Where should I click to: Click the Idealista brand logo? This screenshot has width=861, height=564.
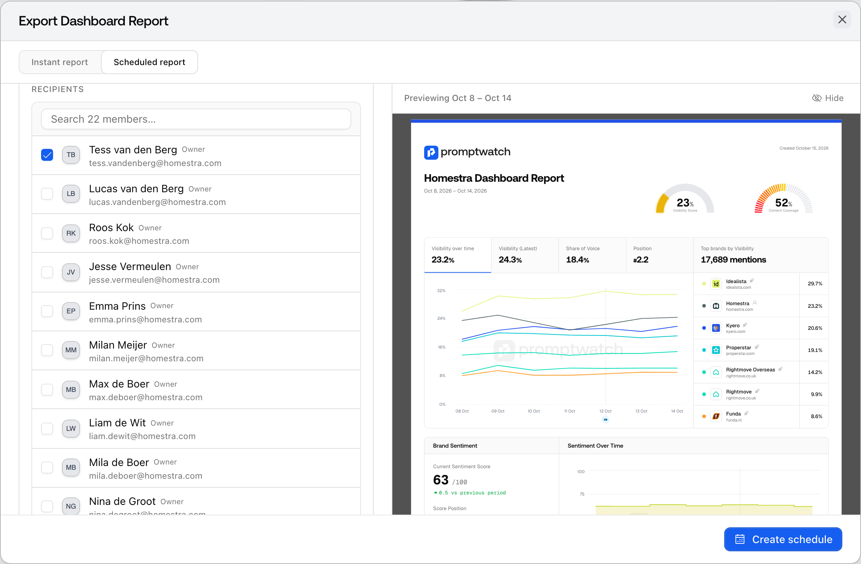(x=716, y=284)
